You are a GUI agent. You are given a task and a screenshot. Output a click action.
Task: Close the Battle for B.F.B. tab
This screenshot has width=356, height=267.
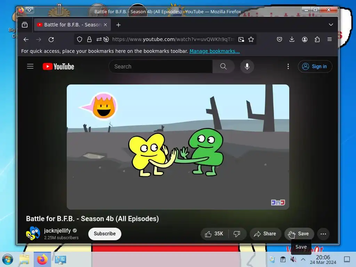click(x=105, y=25)
